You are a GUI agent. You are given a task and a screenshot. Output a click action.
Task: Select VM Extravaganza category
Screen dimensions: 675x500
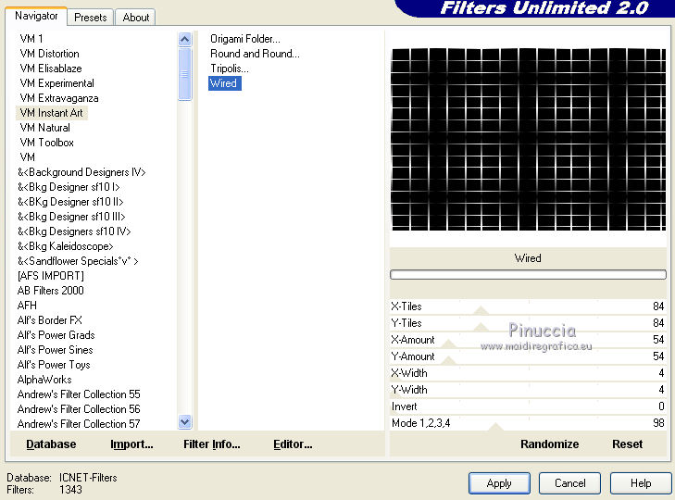click(x=59, y=98)
